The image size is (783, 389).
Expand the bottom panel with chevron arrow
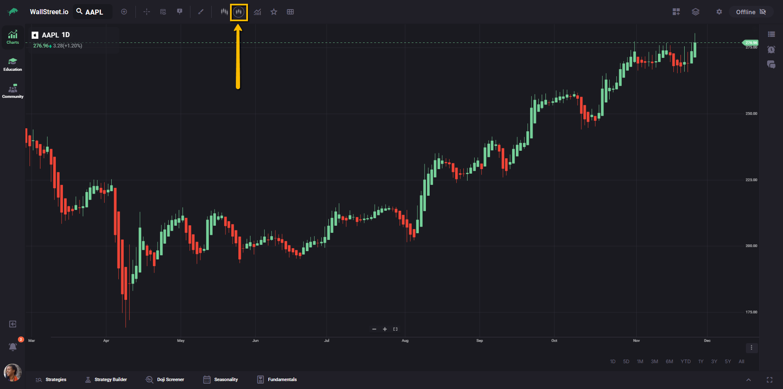[748, 380]
